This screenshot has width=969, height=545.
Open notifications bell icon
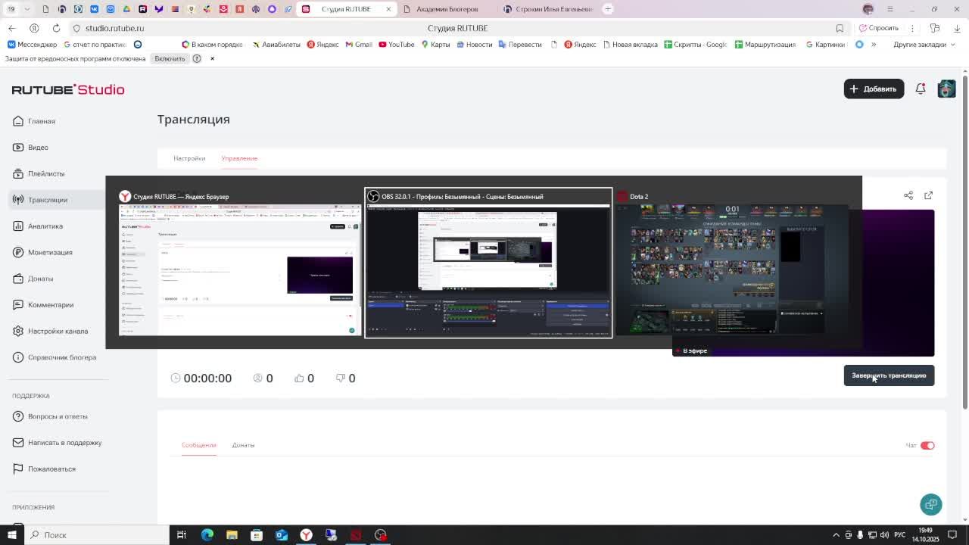point(921,89)
